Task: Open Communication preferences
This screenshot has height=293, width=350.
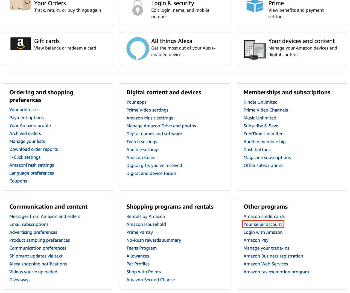Action: point(38,248)
